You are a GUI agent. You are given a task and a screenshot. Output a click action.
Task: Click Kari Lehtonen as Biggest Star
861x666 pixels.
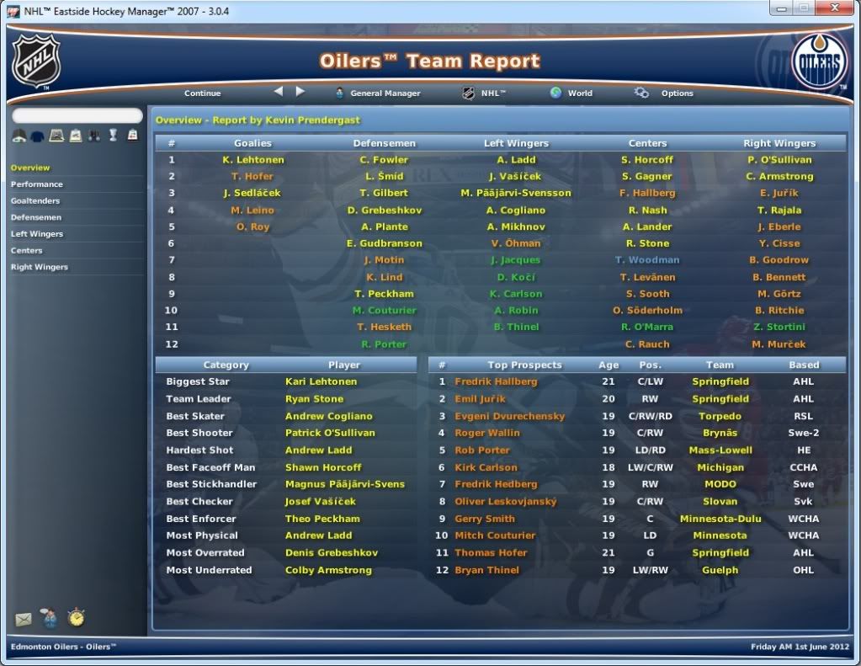tap(321, 381)
